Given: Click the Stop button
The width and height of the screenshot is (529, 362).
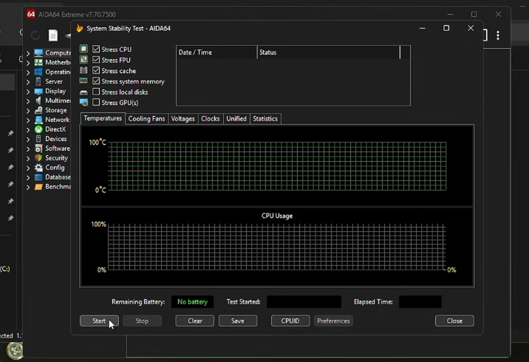Looking at the screenshot, I should coord(142,321).
